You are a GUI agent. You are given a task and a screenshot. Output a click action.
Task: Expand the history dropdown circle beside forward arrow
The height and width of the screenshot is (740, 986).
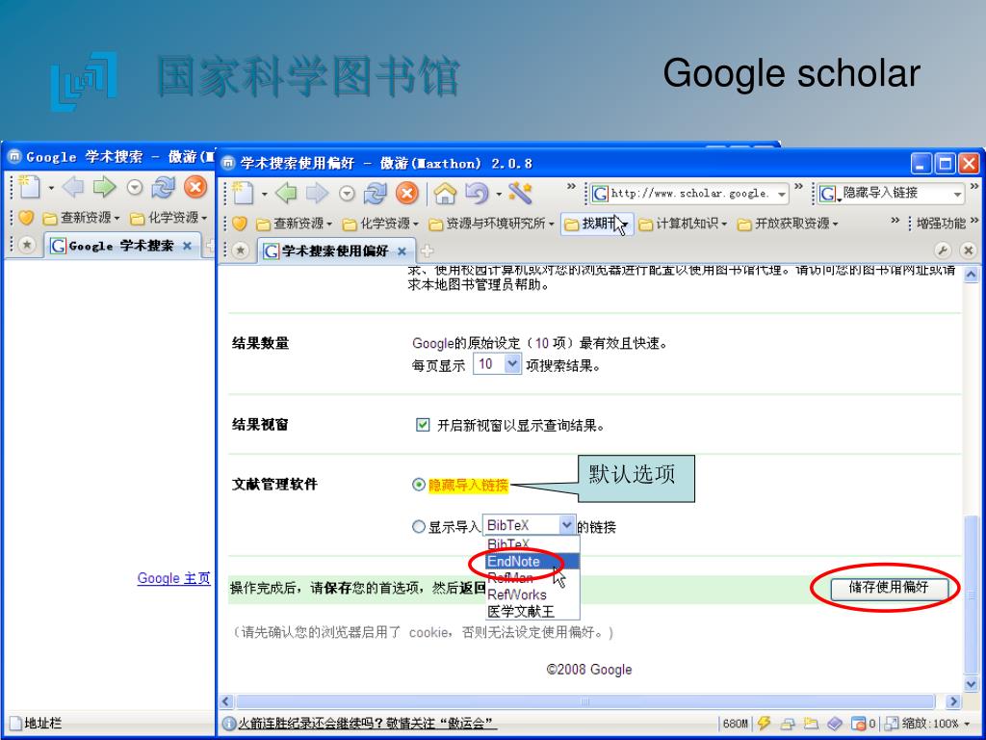point(347,193)
